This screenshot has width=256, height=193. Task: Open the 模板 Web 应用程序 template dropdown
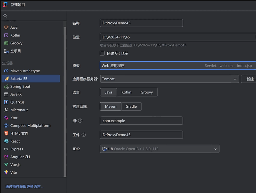[178, 66]
